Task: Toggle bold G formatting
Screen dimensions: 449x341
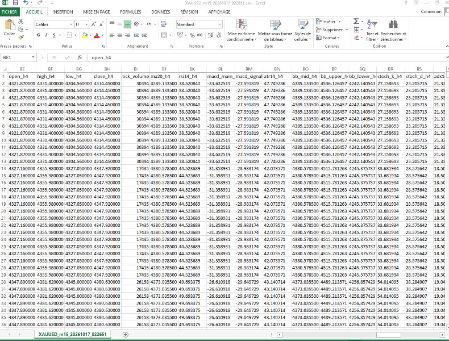Action: (x=39, y=35)
